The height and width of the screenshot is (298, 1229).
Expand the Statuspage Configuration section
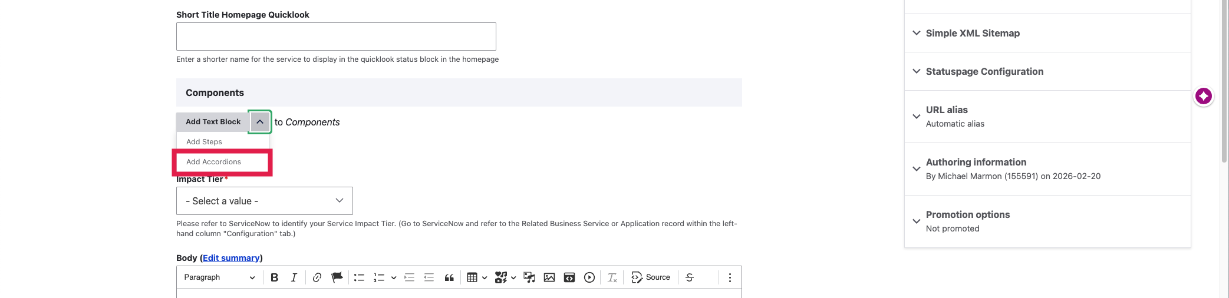(984, 72)
